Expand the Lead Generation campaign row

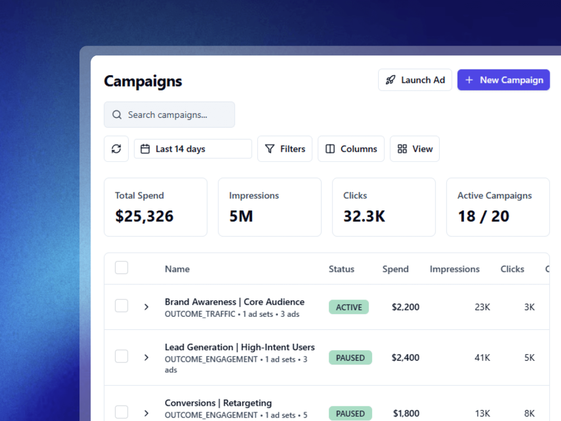(146, 357)
